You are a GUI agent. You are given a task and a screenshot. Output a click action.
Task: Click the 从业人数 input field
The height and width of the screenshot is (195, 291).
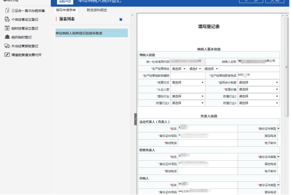coord(188,89)
